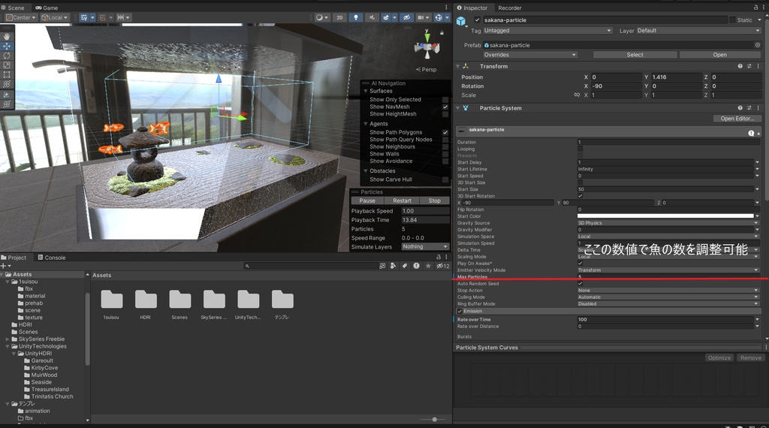The width and height of the screenshot is (769, 428).
Task: Search by label icon in Project
Action: (405, 266)
